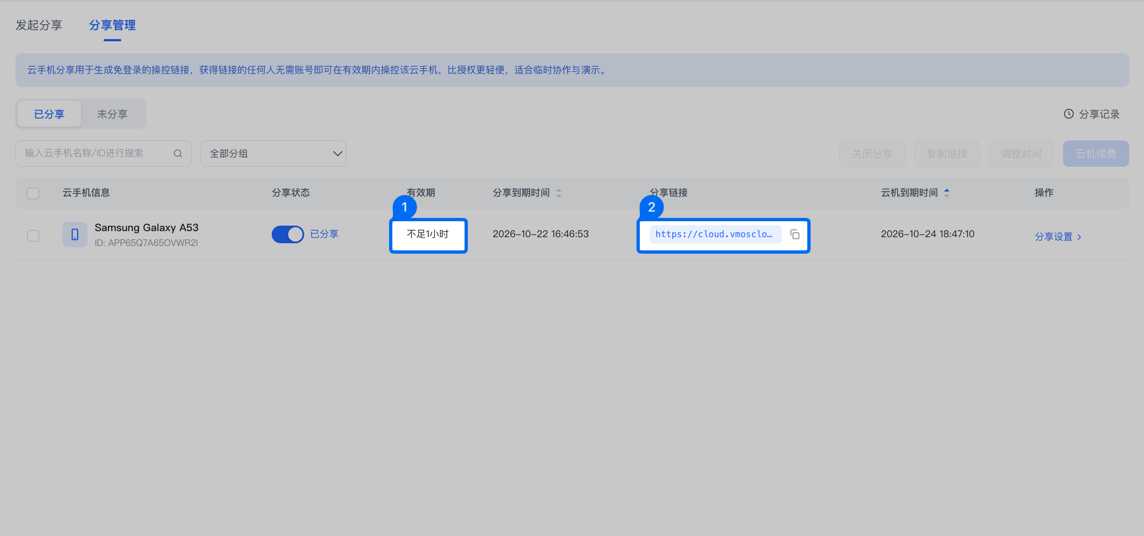This screenshot has height=536, width=1144.
Task: Click the Samsung Galaxy A53 name
Action: tap(147, 228)
